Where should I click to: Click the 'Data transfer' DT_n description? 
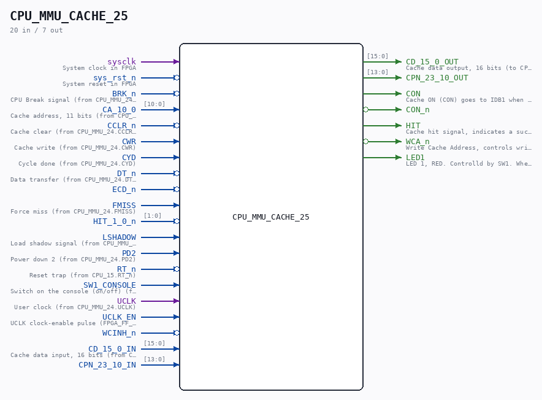[x=73, y=179]
